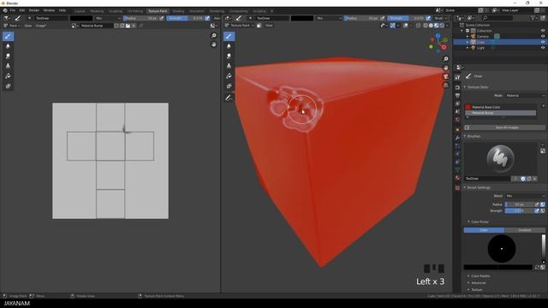Switch to the Shading workspace tab
This screenshot has width=548, height=308.
click(178, 11)
